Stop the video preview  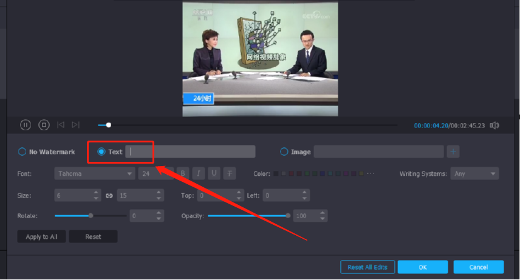[x=44, y=125]
